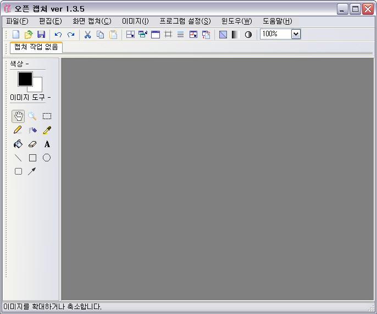The image size is (377, 314).
Task: Select the paint bucket fill tool
Action: [18, 144]
